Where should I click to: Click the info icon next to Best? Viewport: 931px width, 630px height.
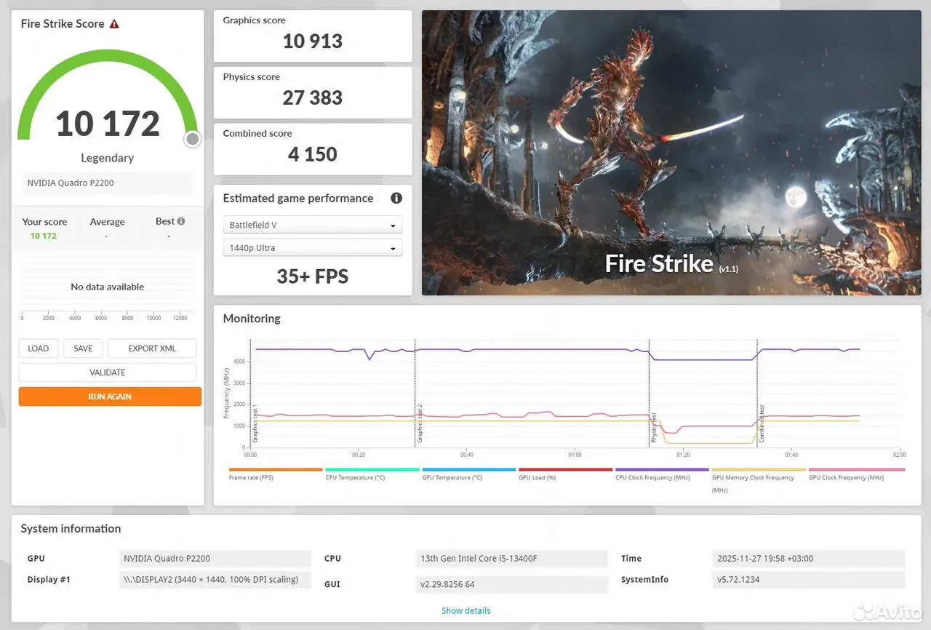[x=181, y=221]
